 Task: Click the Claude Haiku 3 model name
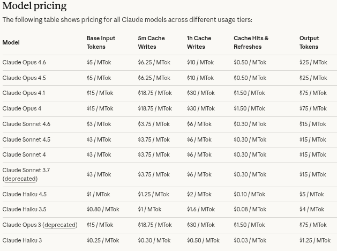tap(22, 240)
